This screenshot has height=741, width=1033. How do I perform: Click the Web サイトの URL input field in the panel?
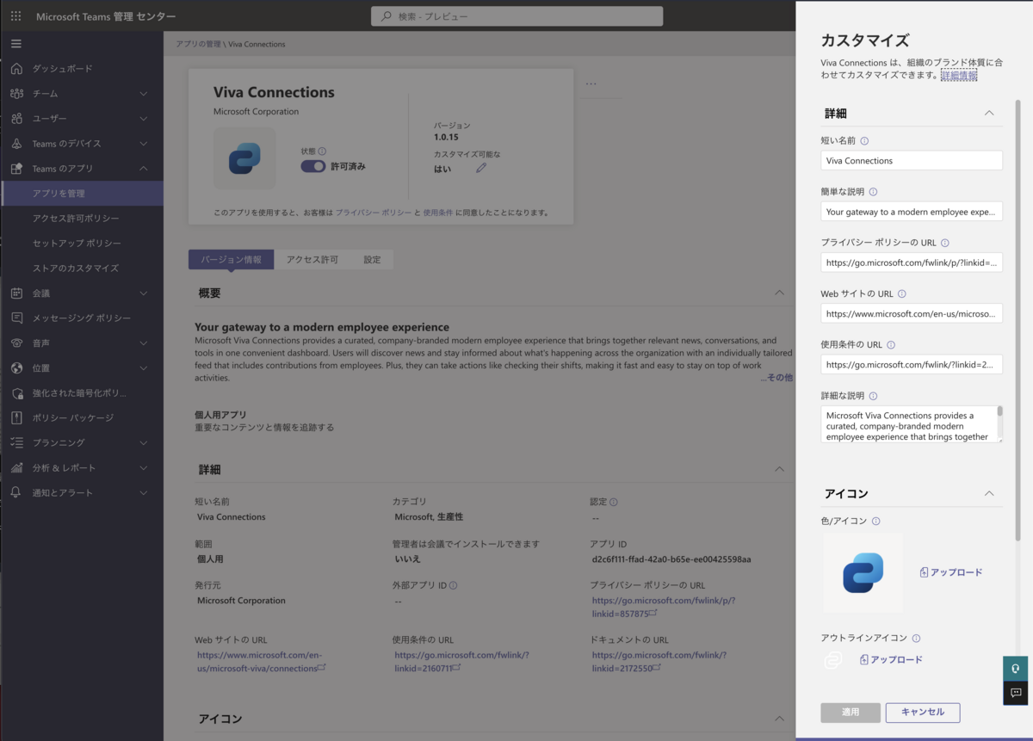point(912,313)
